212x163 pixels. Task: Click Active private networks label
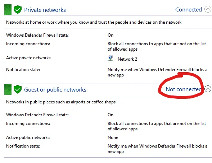click(x=29, y=58)
